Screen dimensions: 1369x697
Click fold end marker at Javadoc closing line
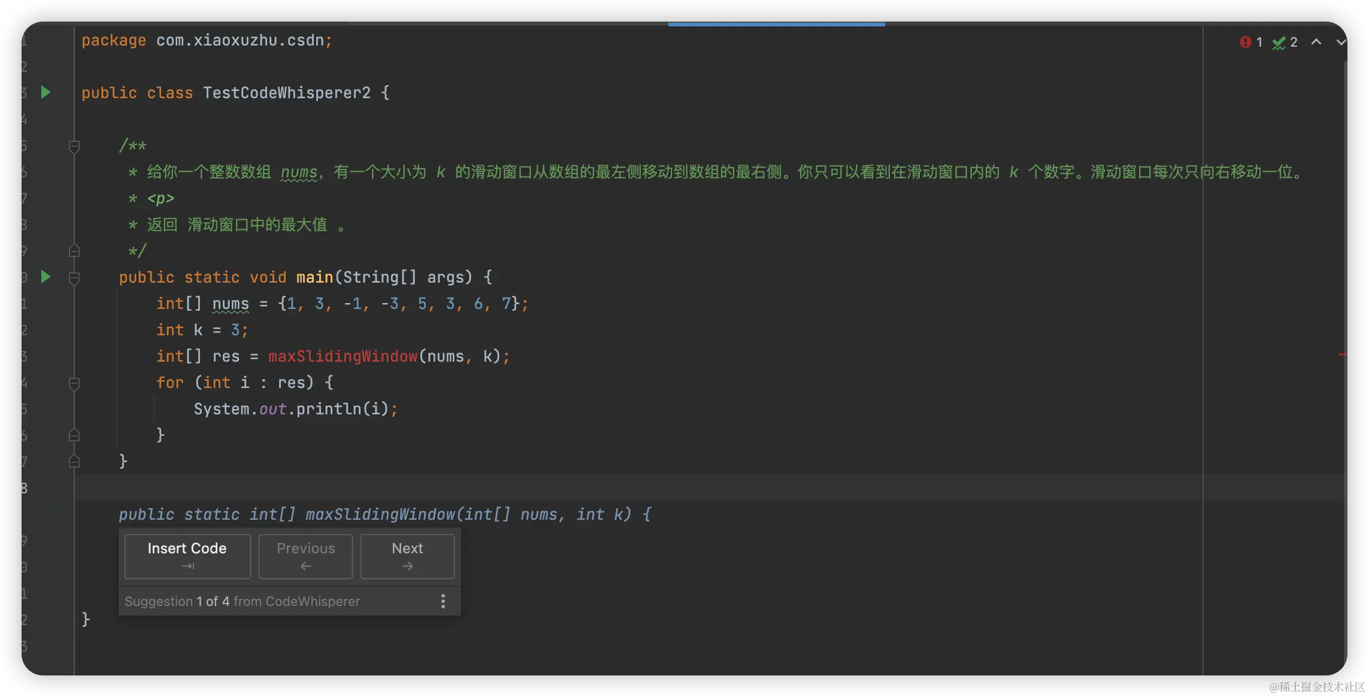(74, 250)
